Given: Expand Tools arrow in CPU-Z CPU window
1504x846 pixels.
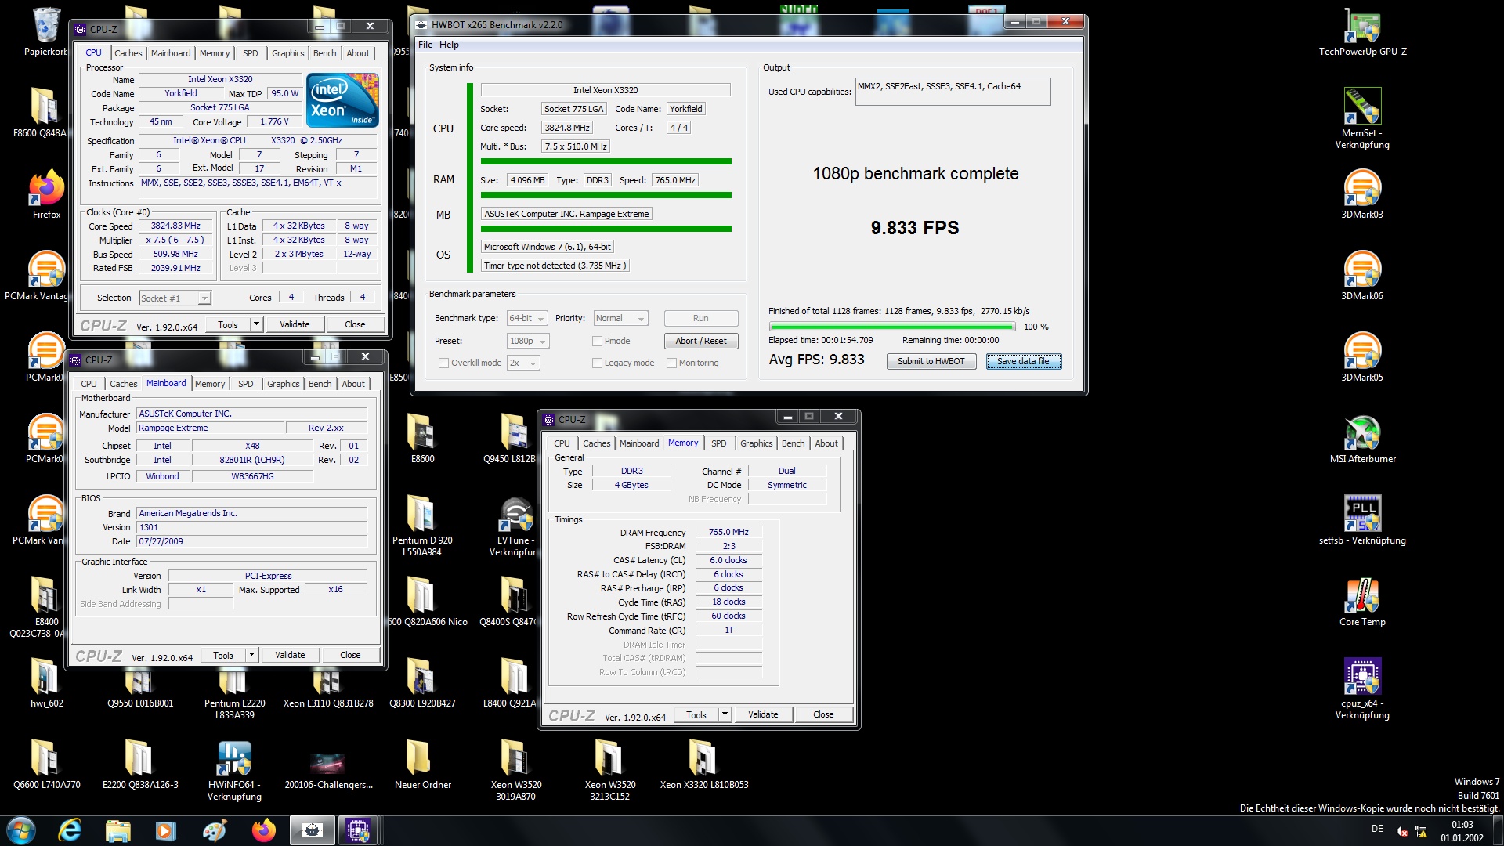Looking at the screenshot, I should click(255, 325).
